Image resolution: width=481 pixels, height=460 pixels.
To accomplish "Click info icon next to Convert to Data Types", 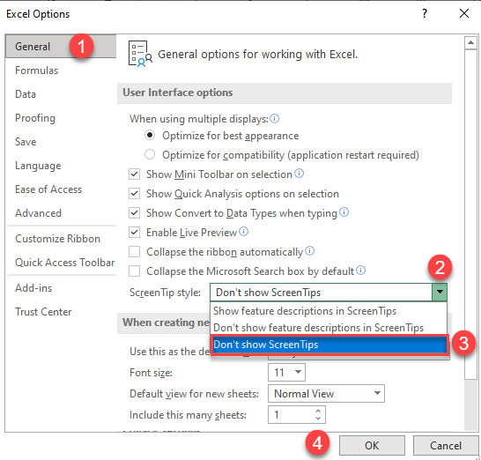I will pyautogui.click(x=344, y=212).
